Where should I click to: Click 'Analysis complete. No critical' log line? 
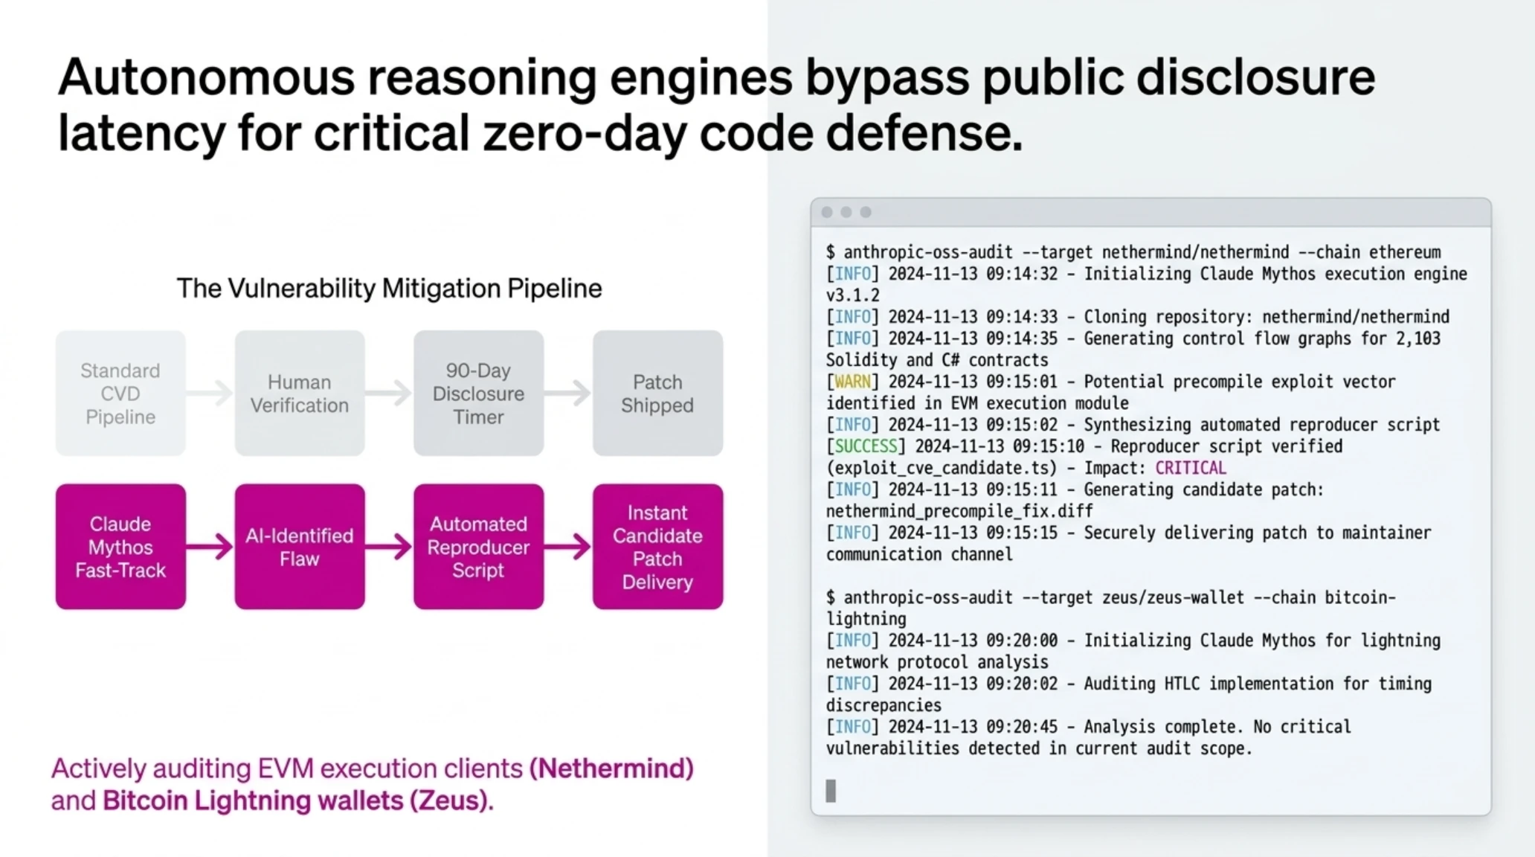coord(1088,737)
